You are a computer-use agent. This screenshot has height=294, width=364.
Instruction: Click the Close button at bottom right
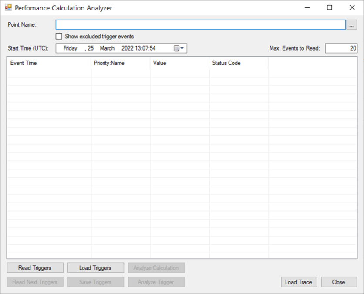click(339, 282)
